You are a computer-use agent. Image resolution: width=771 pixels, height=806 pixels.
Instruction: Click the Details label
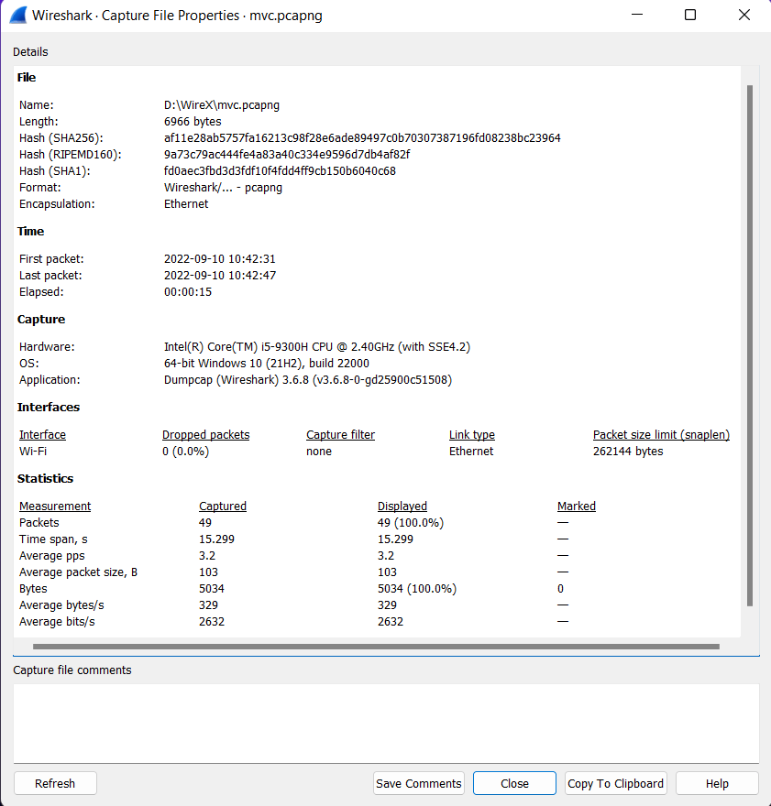30,51
